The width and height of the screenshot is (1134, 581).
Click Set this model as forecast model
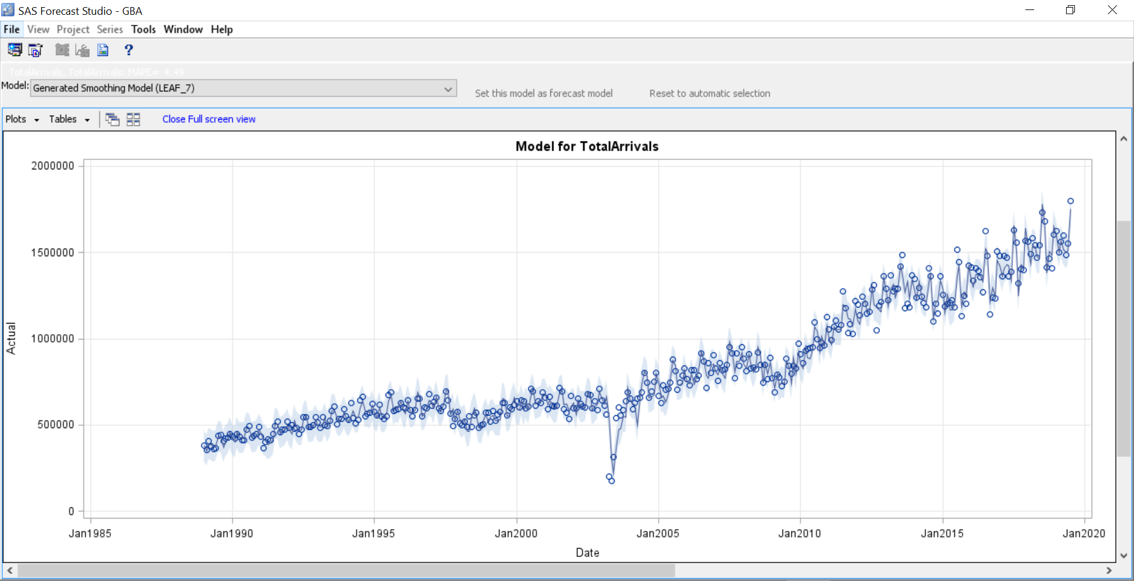[x=544, y=93]
